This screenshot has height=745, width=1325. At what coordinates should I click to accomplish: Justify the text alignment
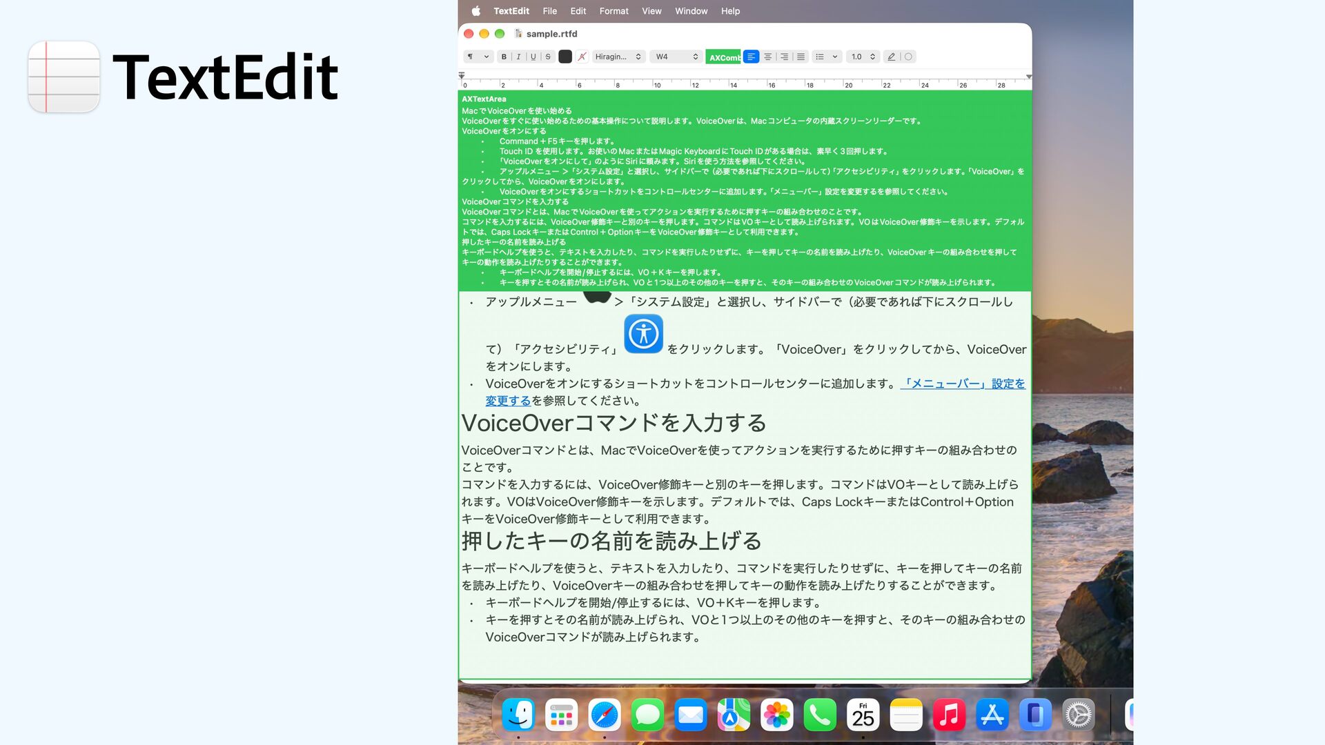801,57
